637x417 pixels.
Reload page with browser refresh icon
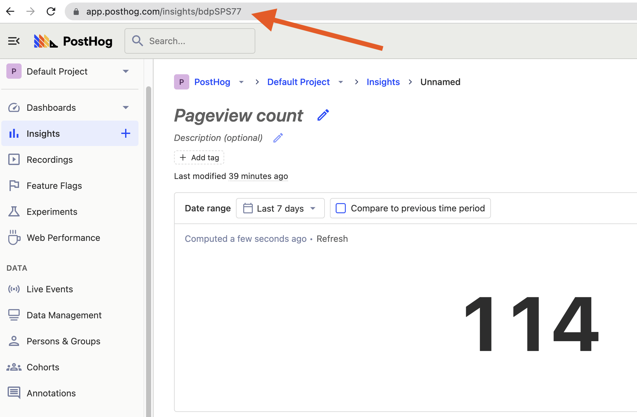[x=51, y=11]
